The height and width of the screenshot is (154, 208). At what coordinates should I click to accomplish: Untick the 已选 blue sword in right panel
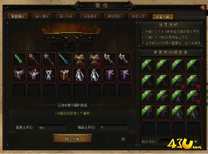point(193,66)
